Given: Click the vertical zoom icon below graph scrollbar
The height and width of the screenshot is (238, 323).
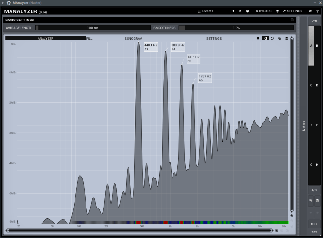Looking at the screenshot, I should pyautogui.click(x=291, y=216).
